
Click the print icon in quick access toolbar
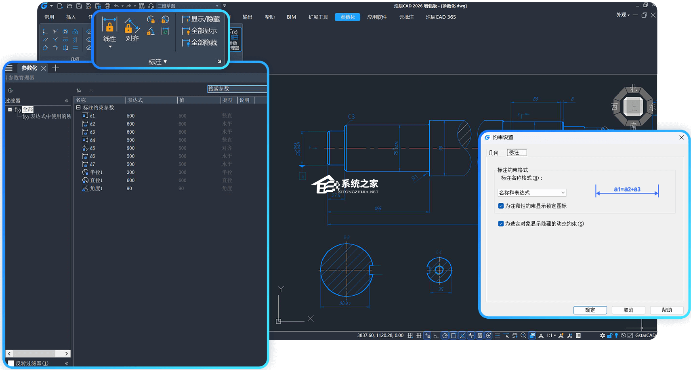pyautogui.click(x=107, y=6)
